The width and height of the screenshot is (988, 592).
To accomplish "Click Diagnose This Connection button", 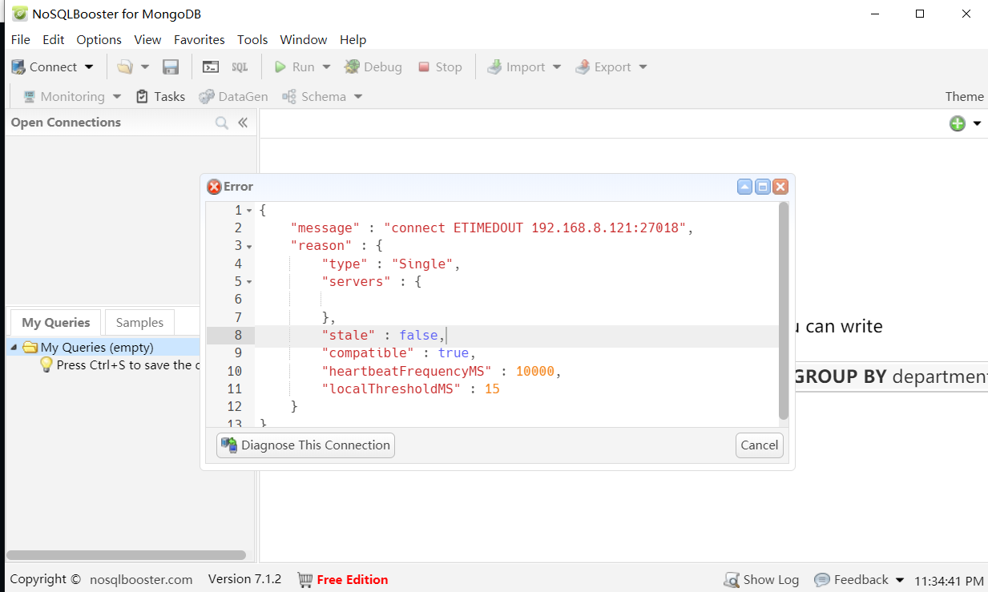I will tap(305, 445).
